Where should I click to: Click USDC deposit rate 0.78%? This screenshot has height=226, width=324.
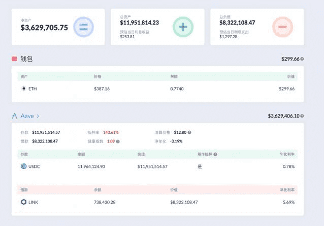pyautogui.click(x=288, y=166)
